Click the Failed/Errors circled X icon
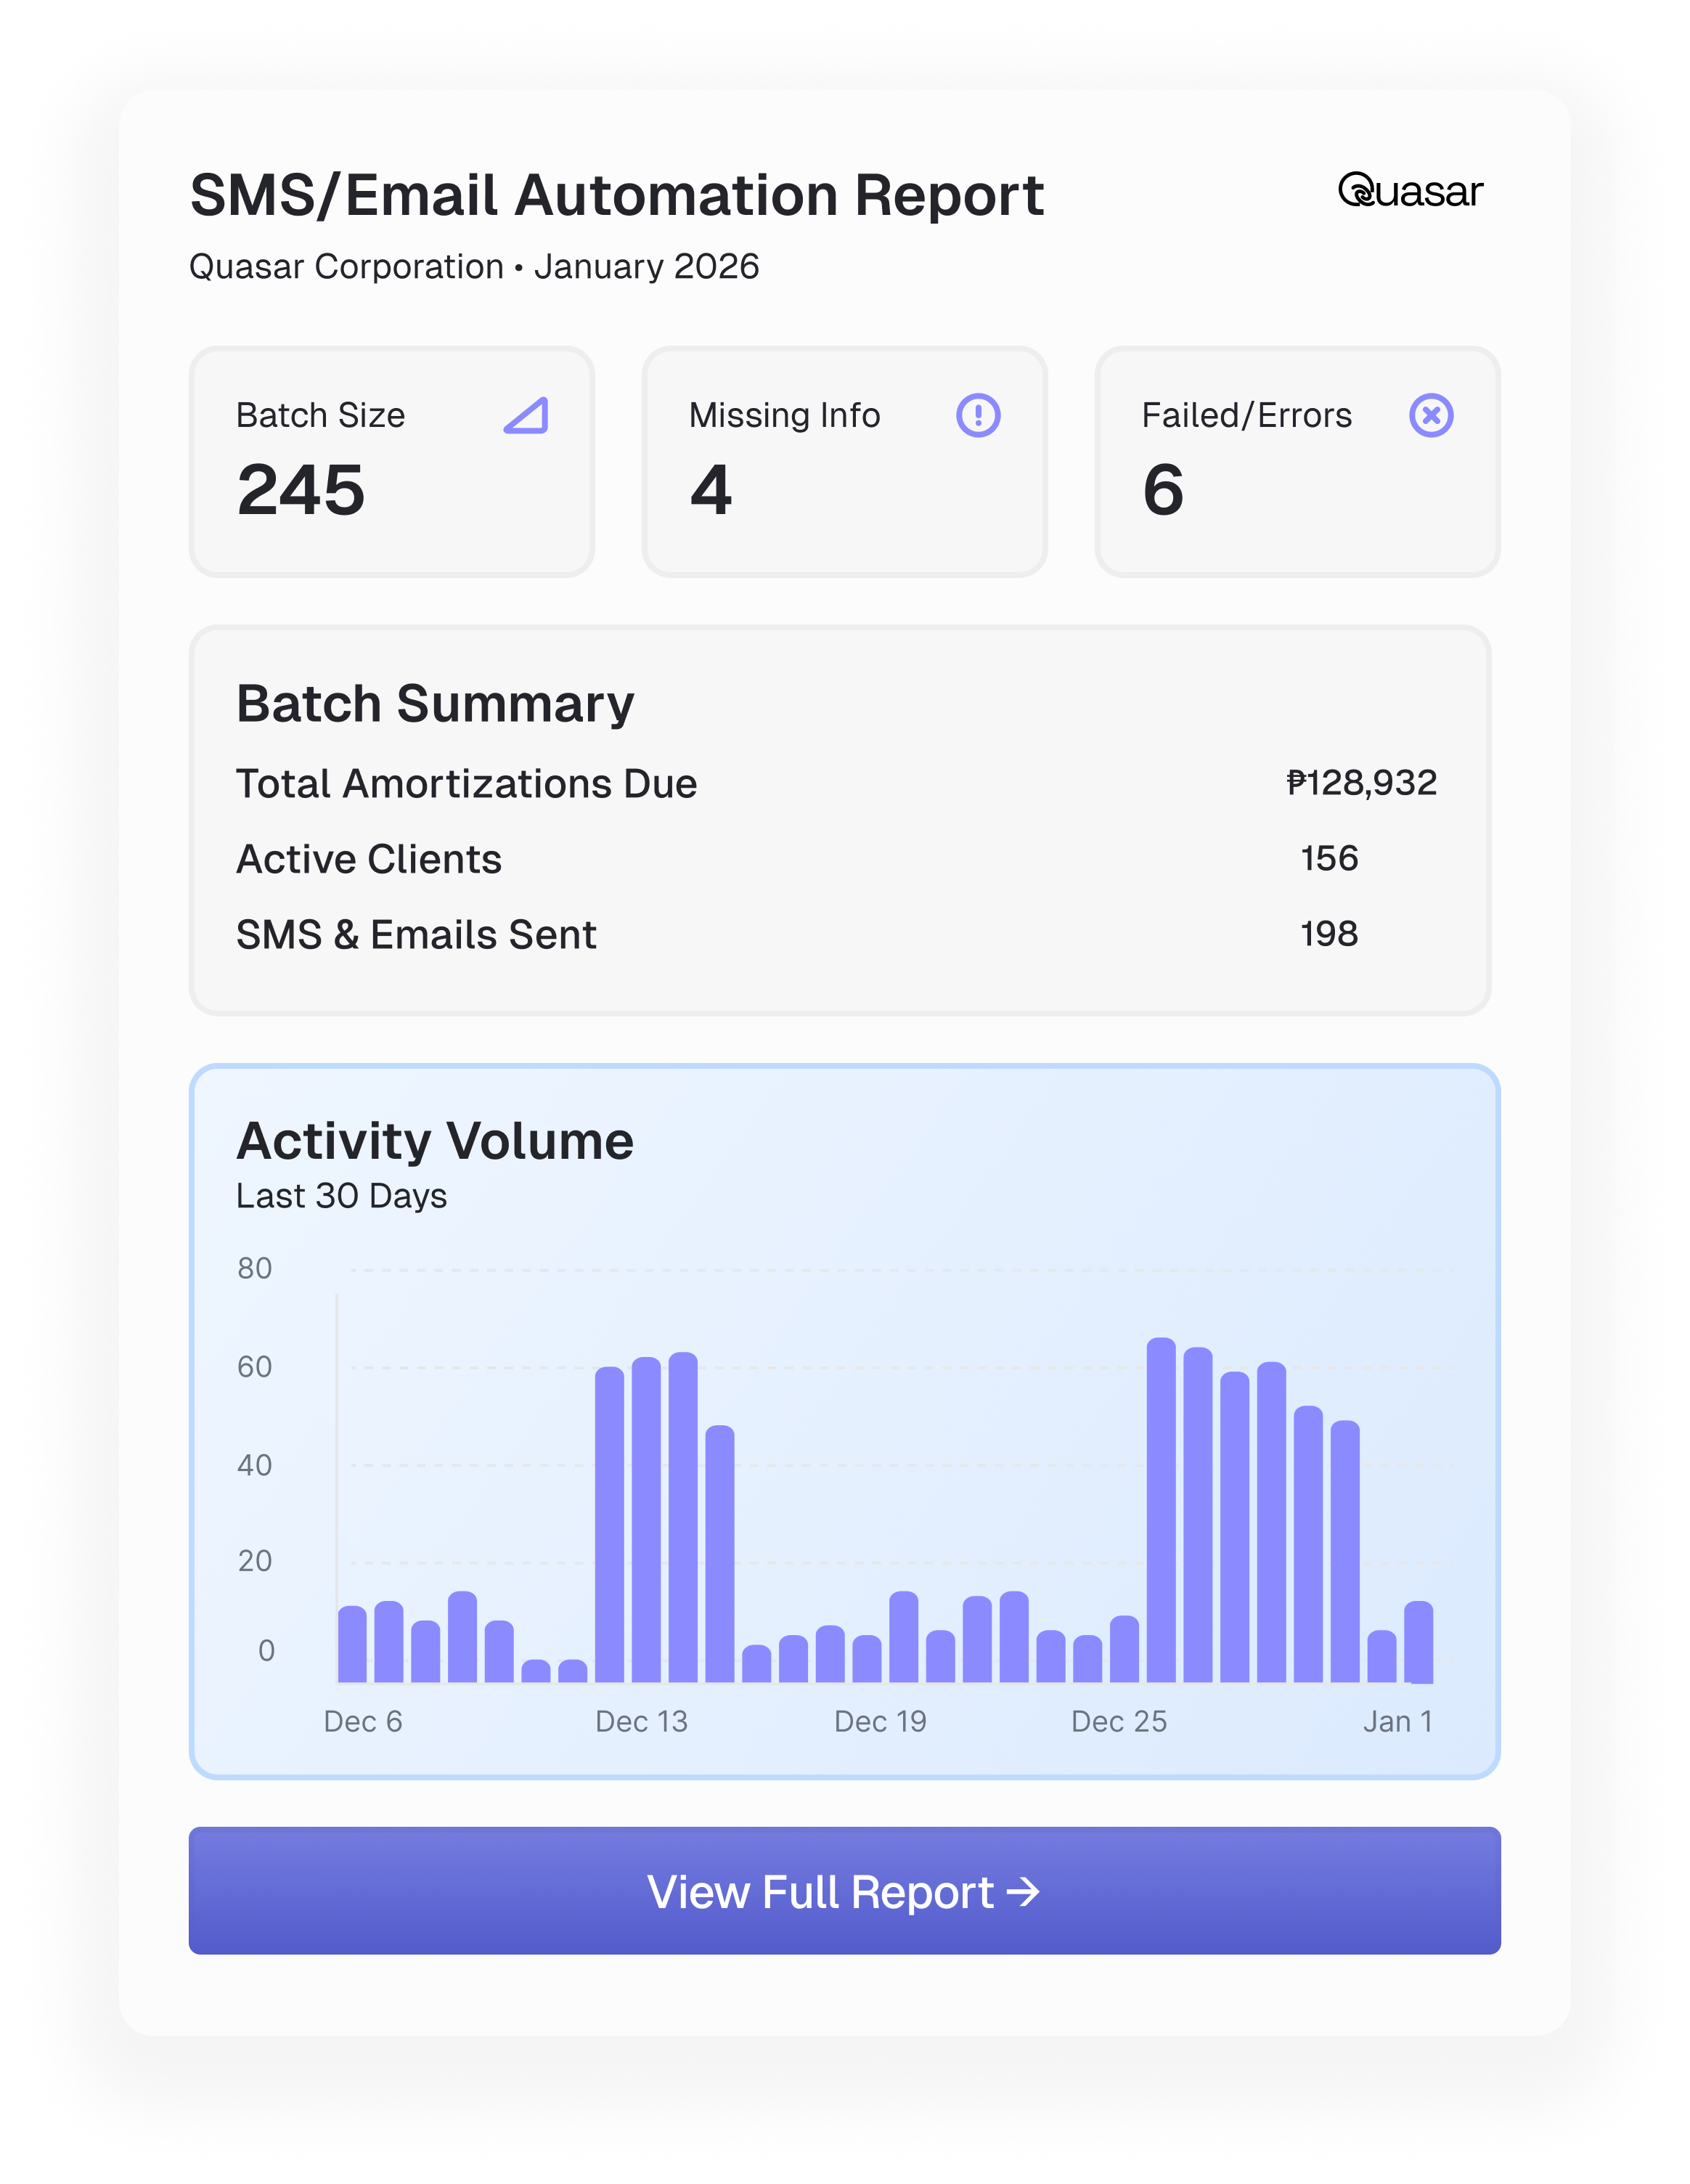Screen dimensions: 1690x2184 pos(1431,415)
